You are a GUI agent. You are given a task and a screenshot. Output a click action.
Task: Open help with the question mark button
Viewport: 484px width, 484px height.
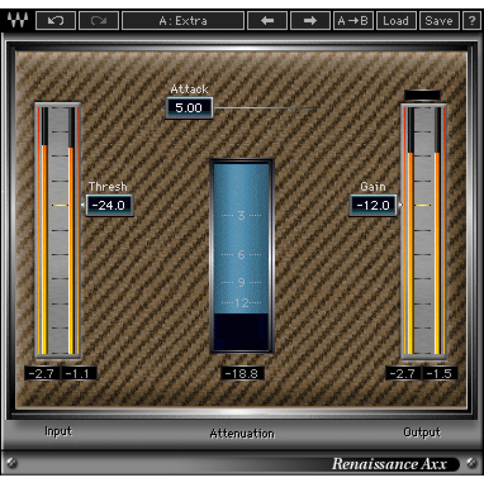pyautogui.click(x=472, y=21)
